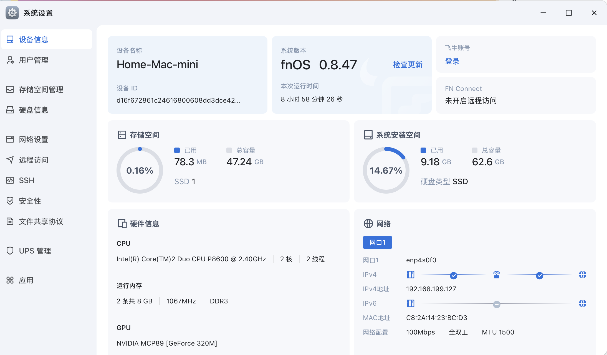Open 网络设置 in the sidebar
This screenshot has width=607, height=355.
[x=33, y=139]
